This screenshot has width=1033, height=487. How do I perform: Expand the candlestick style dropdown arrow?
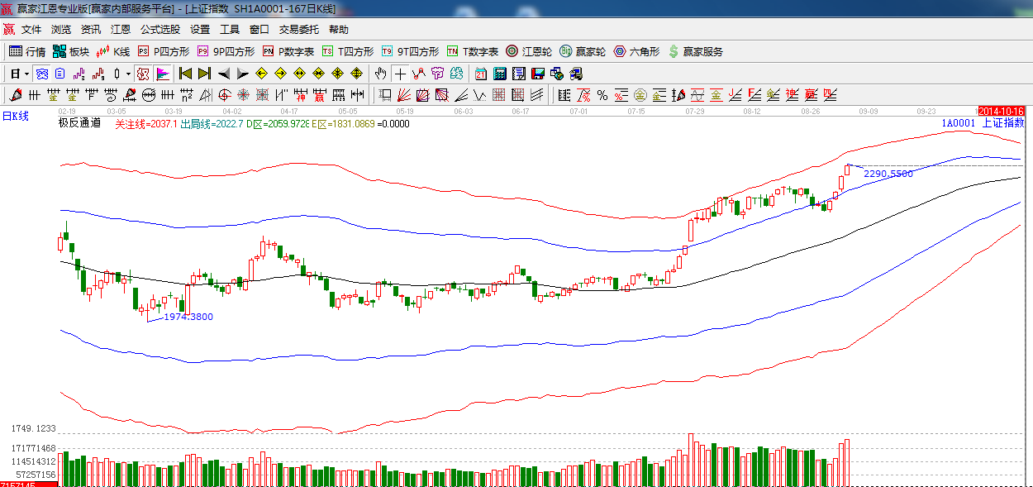(128, 74)
